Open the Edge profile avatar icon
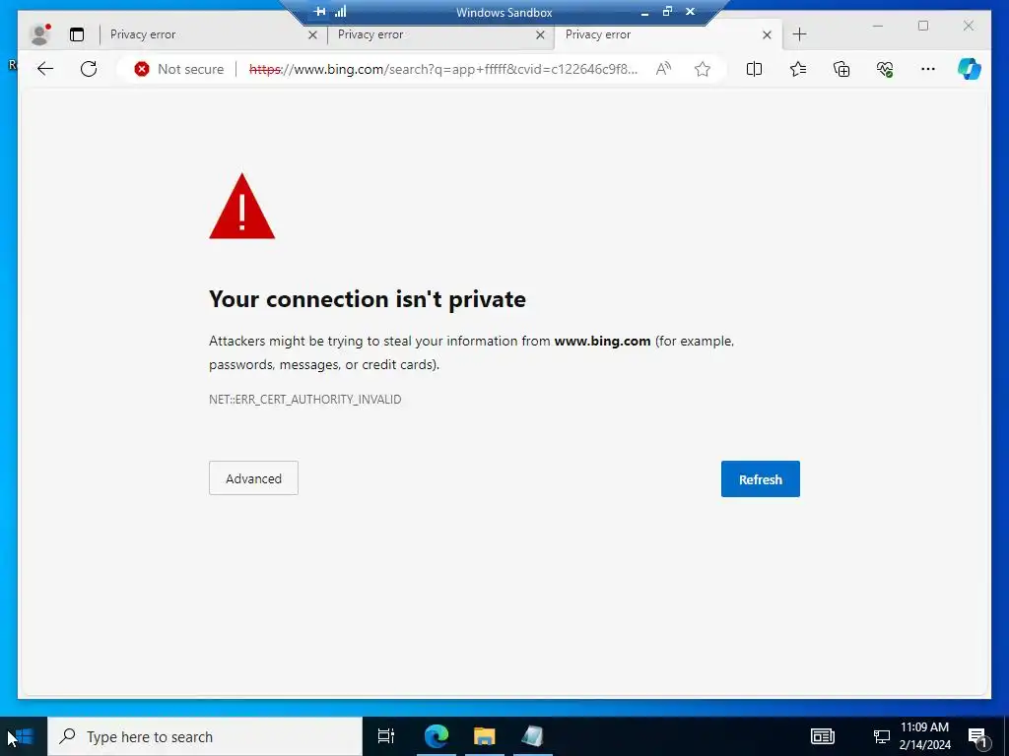 click(39, 34)
